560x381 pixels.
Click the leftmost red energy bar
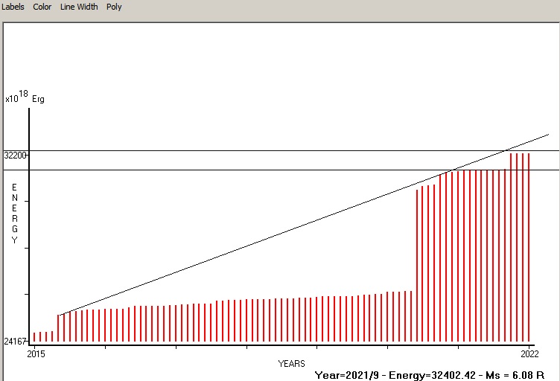coord(34,338)
